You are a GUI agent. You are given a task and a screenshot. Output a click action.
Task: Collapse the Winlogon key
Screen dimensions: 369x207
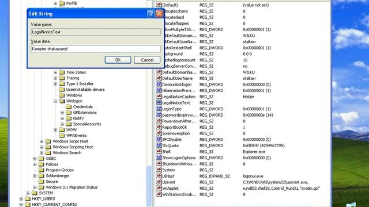coord(55,101)
